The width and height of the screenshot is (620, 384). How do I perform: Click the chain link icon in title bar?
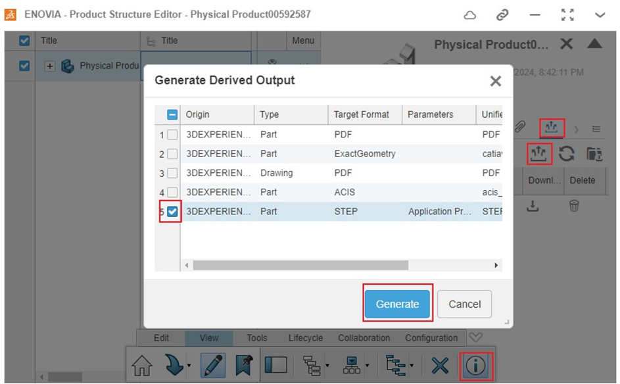[502, 15]
